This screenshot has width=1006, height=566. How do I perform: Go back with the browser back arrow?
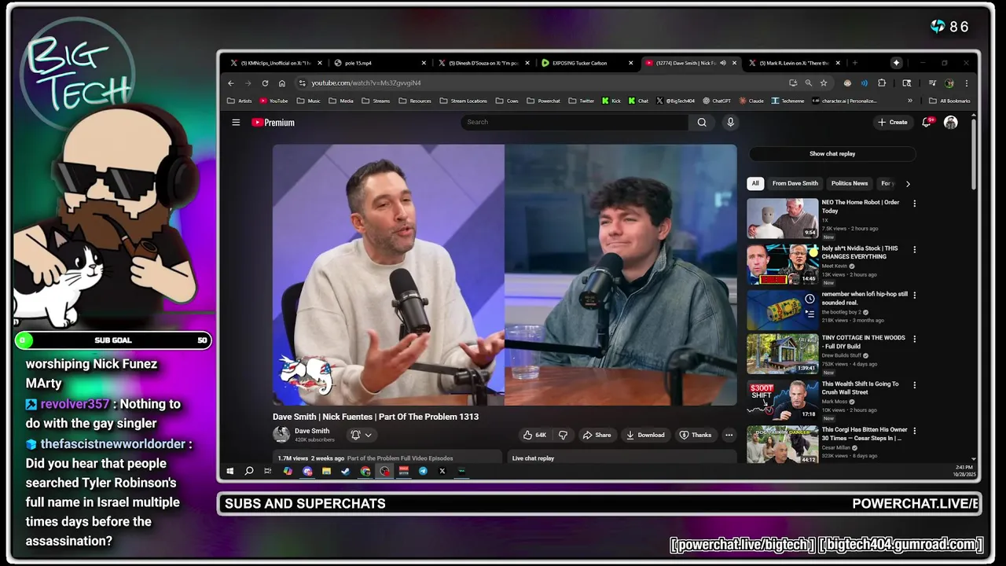(x=231, y=83)
